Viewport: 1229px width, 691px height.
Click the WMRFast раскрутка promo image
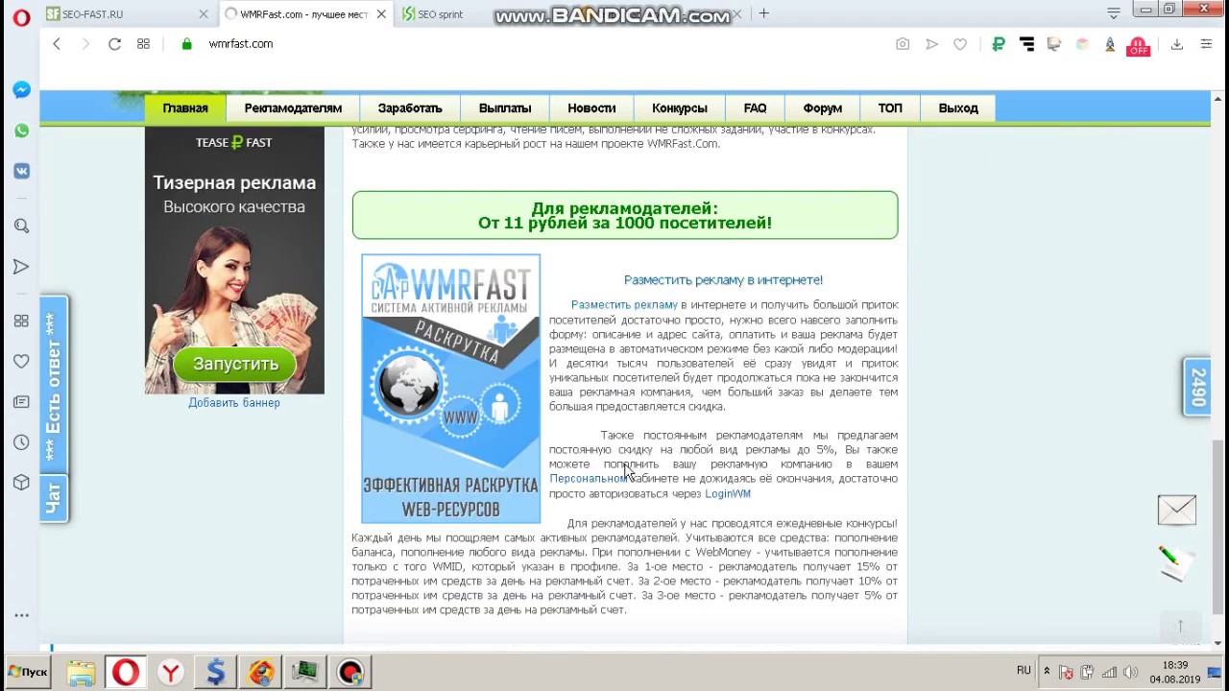(451, 389)
